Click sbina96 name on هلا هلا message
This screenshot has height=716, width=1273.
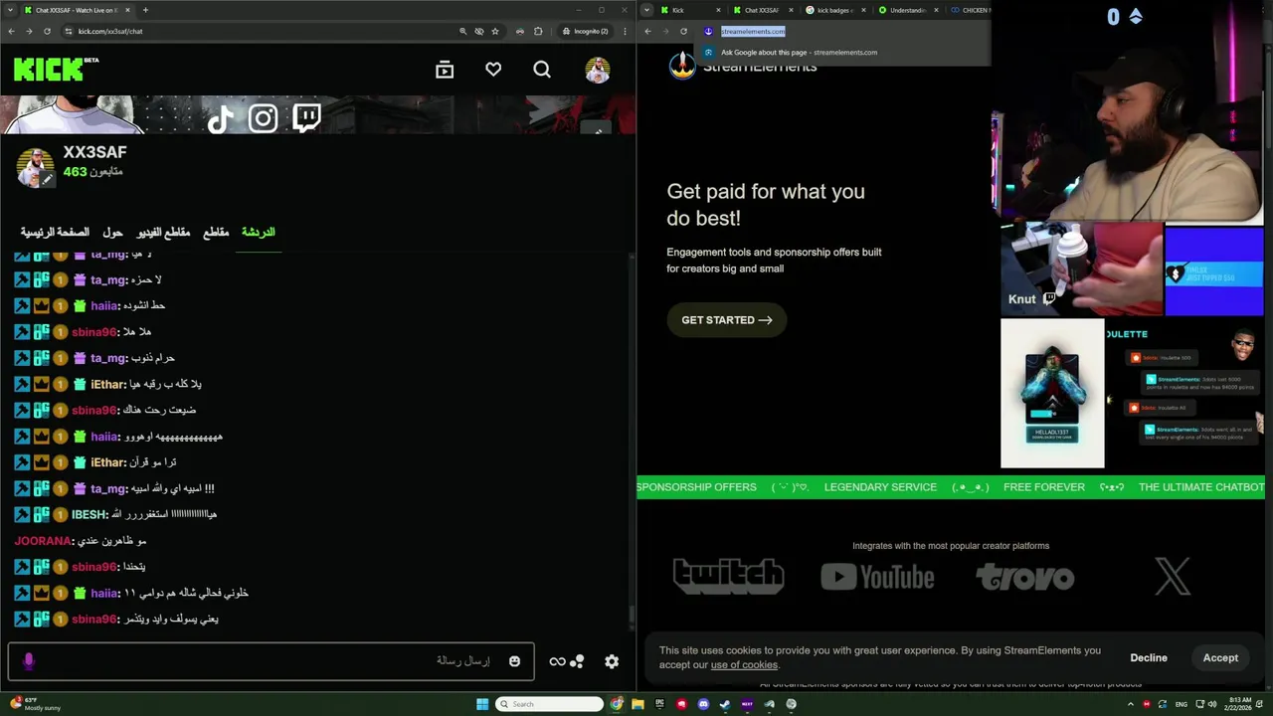pyautogui.click(x=94, y=332)
